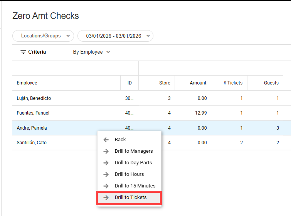The image size is (291, 216).
Task: Expand the By Employee grouping dropdown
Action: click(91, 52)
